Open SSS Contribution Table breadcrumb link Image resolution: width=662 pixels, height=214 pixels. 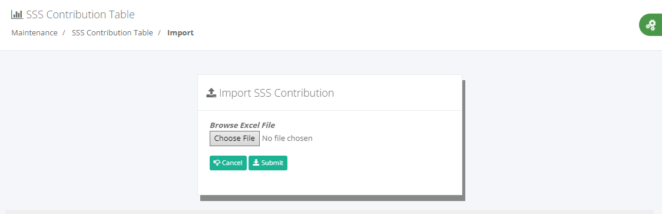coord(112,32)
